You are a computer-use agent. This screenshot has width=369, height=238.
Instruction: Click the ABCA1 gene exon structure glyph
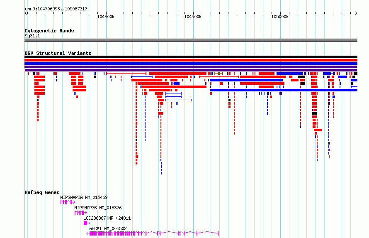pos(153,233)
